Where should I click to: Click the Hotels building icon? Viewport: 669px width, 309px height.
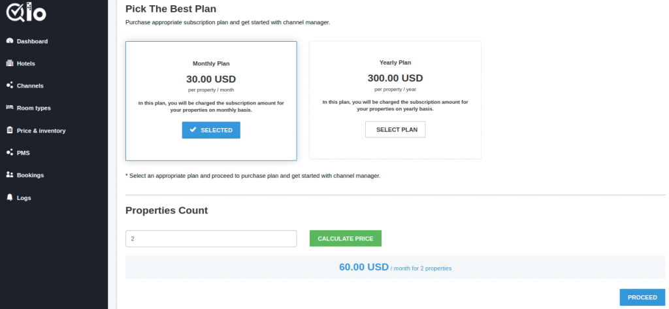point(10,63)
